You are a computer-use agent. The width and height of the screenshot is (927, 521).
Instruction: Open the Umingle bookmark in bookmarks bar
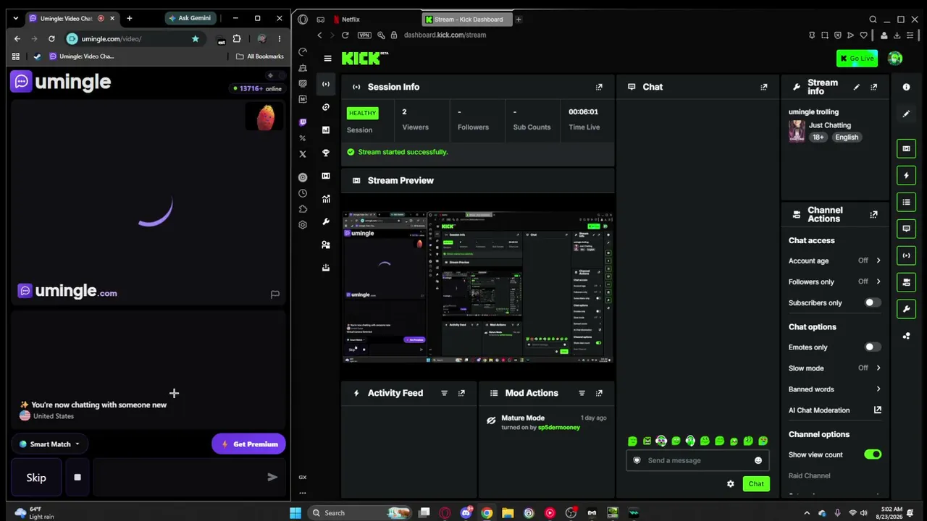point(82,56)
